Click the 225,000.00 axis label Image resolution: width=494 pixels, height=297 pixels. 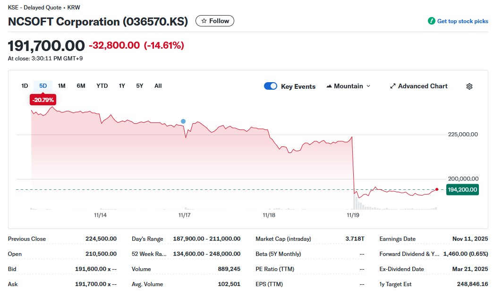tap(463, 135)
